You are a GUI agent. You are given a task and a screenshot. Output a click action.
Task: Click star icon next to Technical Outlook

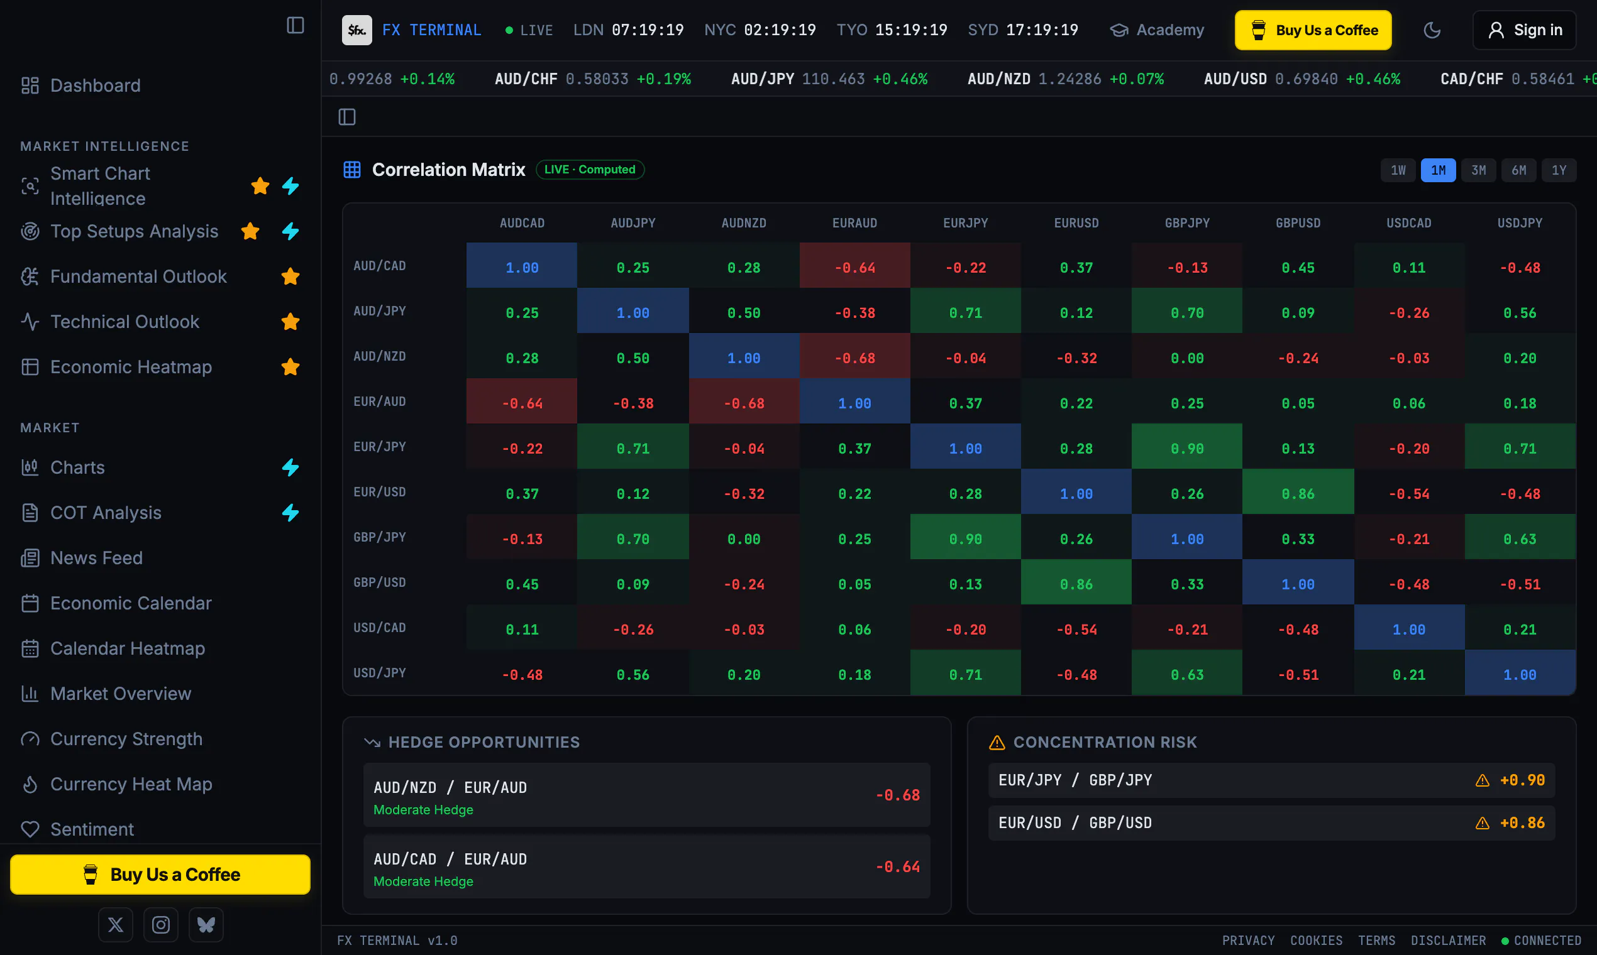click(290, 321)
